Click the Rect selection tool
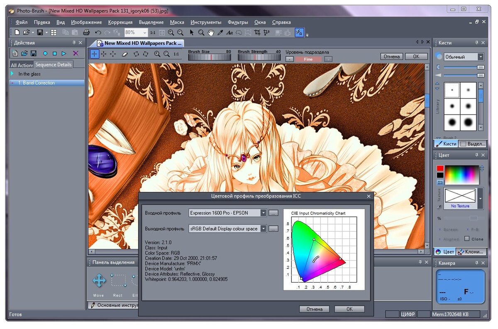Viewport: 498px width, 329px height. tap(118, 281)
